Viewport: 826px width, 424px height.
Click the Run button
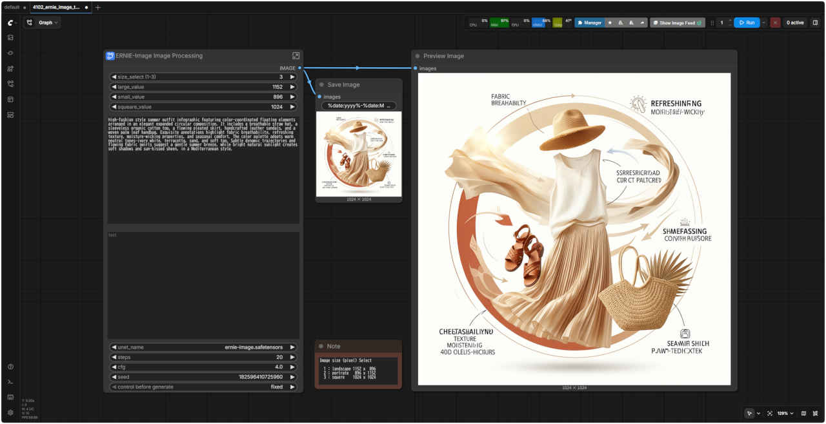(x=747, y=23)
